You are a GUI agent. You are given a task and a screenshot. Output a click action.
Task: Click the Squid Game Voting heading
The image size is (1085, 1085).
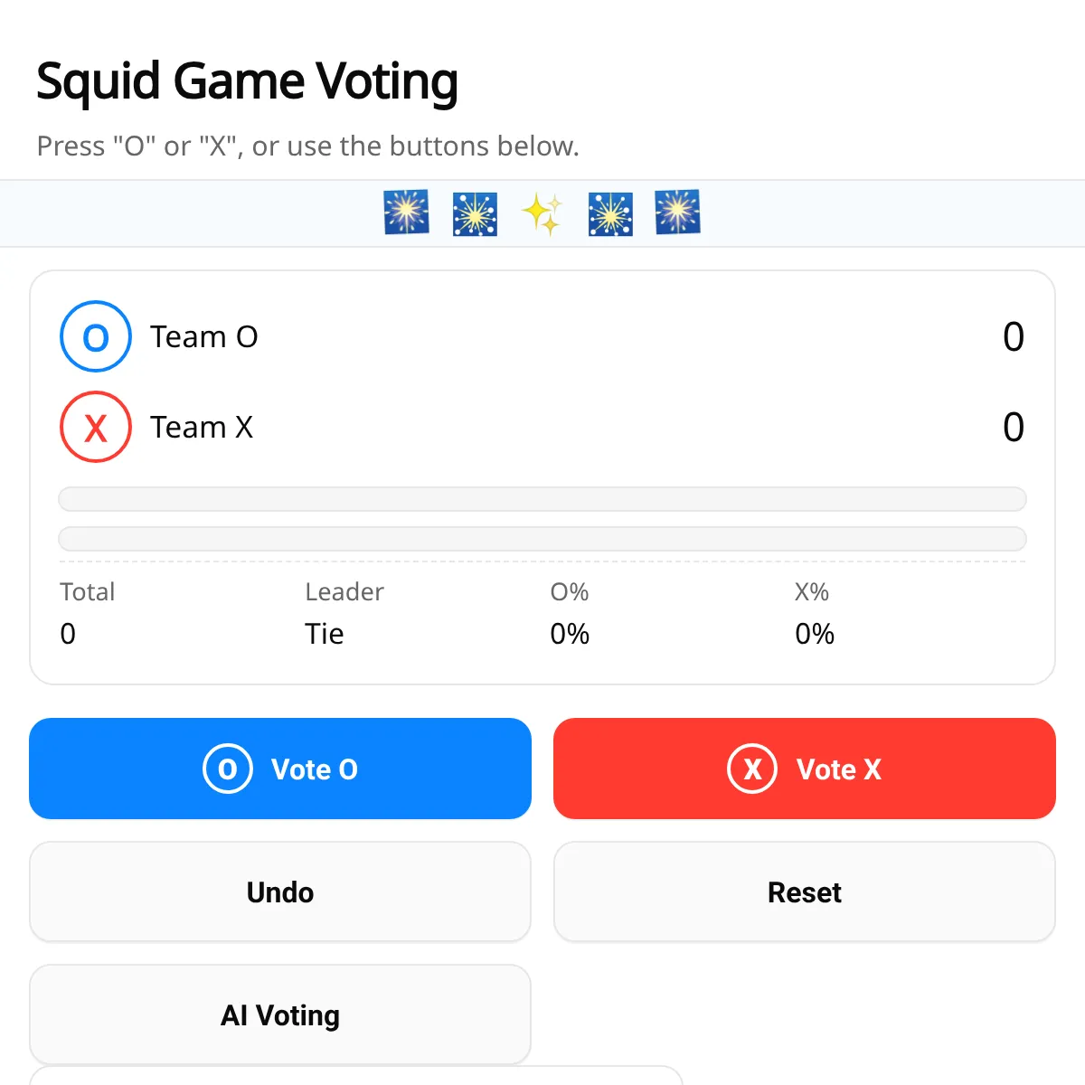pyautogui.click(x=247, y=81)
